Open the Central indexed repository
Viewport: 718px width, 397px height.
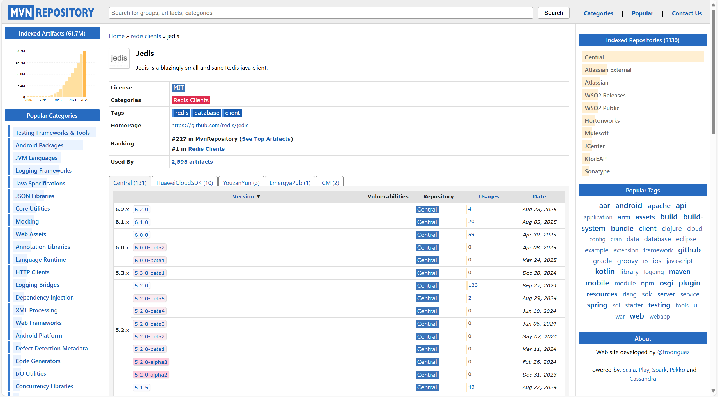pyautogui.click(x=594, y=57)
